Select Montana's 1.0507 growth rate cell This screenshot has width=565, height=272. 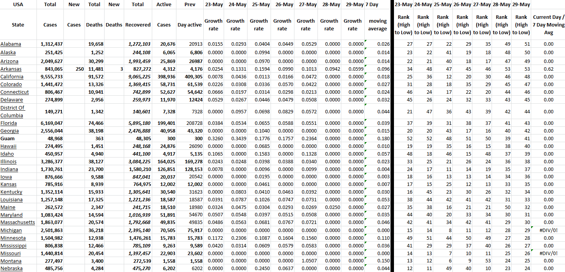pos(306,261)
